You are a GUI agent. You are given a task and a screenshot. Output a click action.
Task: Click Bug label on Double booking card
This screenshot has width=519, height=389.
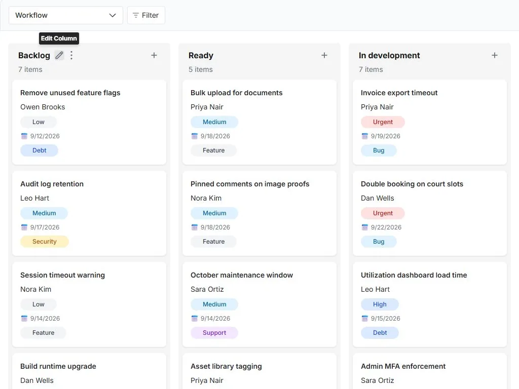click(379, 242)
